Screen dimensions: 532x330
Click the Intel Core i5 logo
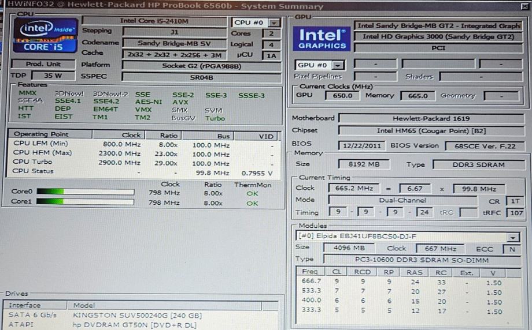46,36
